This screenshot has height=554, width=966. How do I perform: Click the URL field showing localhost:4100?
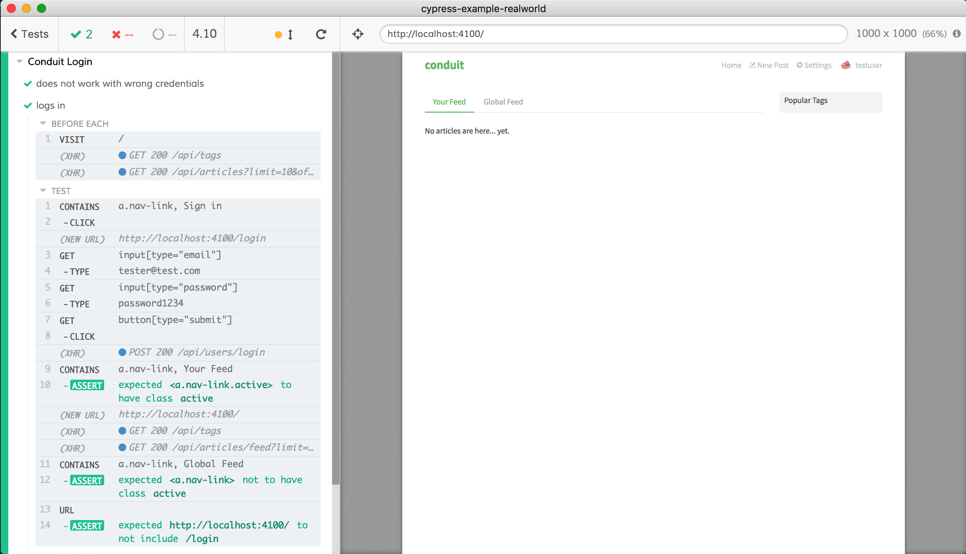click(612, 34)
